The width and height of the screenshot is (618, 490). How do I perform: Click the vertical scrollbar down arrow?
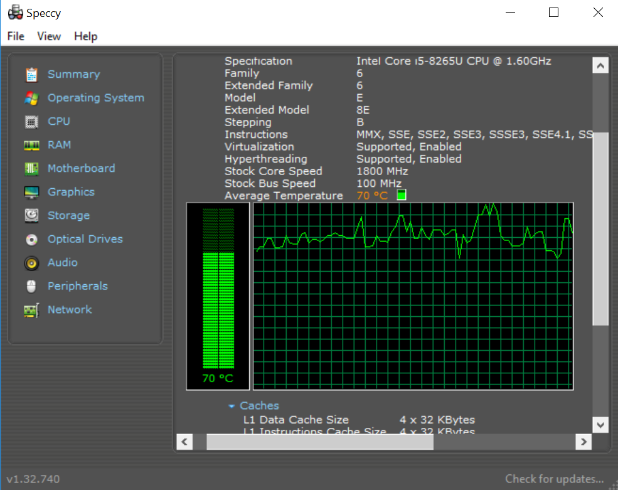tap(600, 425)
